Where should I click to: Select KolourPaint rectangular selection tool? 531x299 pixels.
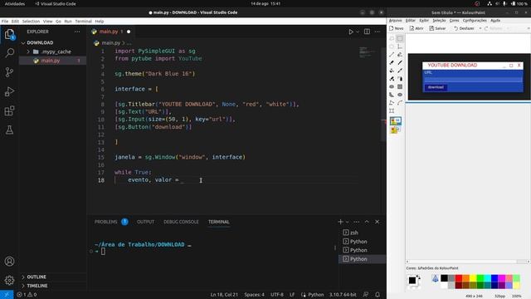400,38
